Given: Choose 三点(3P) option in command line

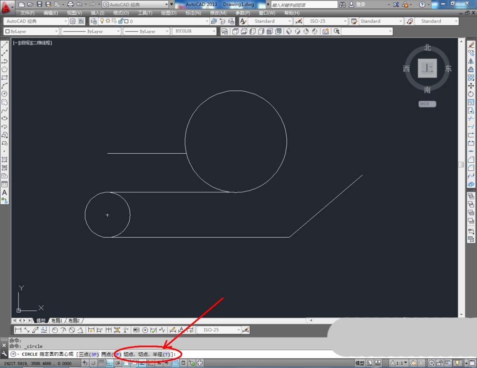Looking at the screenshot, I should [x=89, y=354].
